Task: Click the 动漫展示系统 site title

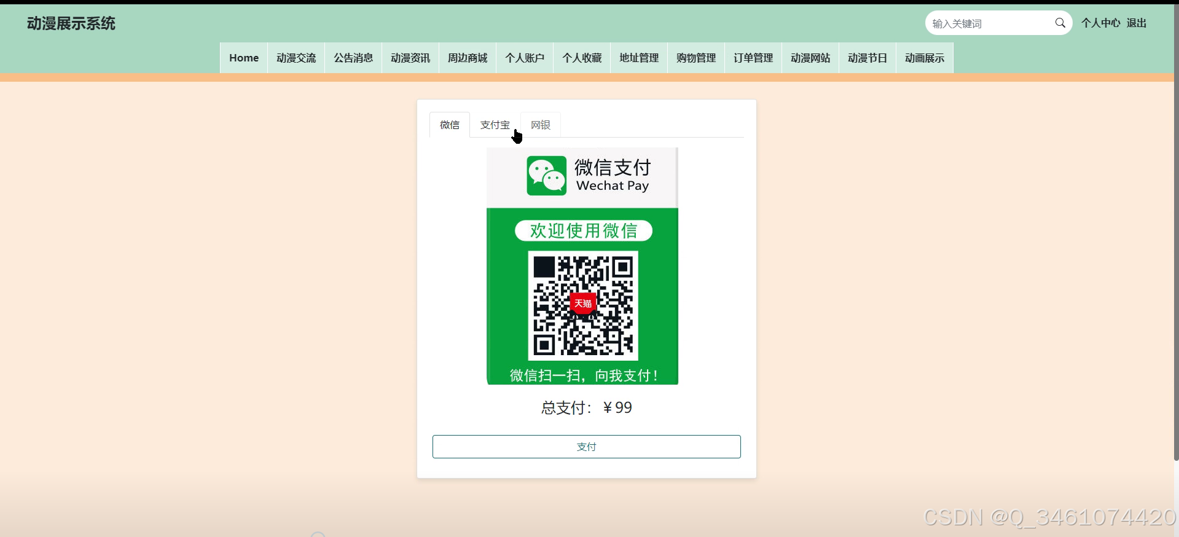Action: pyautogui.click(x=71, y=23)
